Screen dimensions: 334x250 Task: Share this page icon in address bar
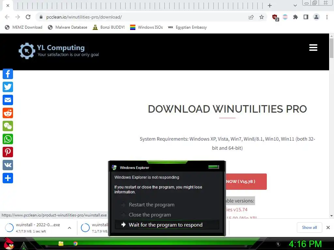click(x=251, y=17)
